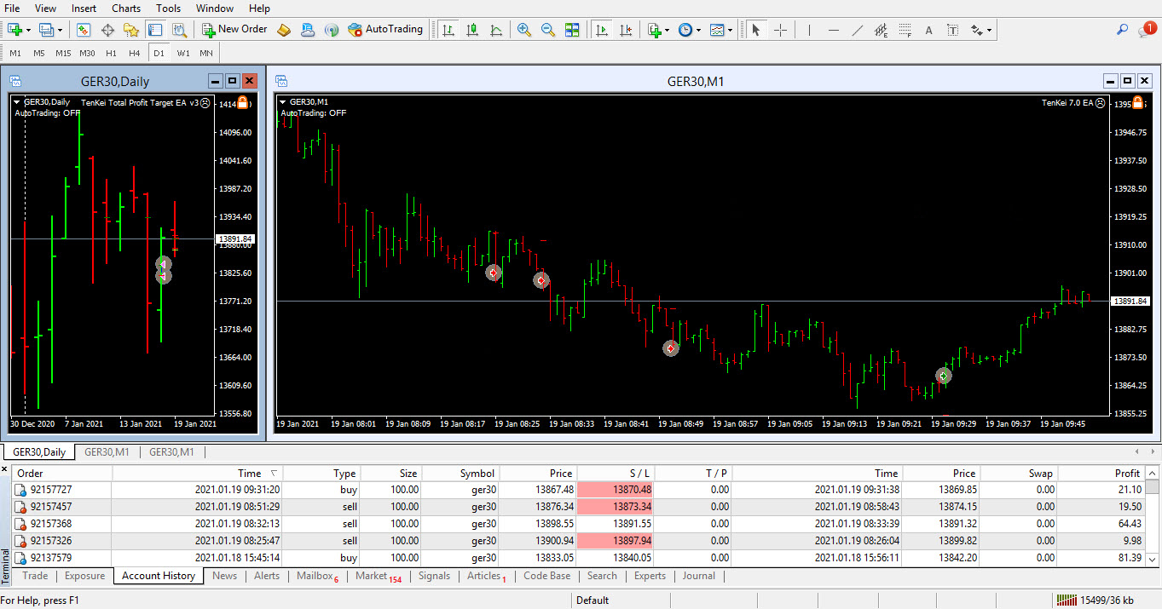Expand the Indicators list dropdown arrow

(x=667, y=30)
